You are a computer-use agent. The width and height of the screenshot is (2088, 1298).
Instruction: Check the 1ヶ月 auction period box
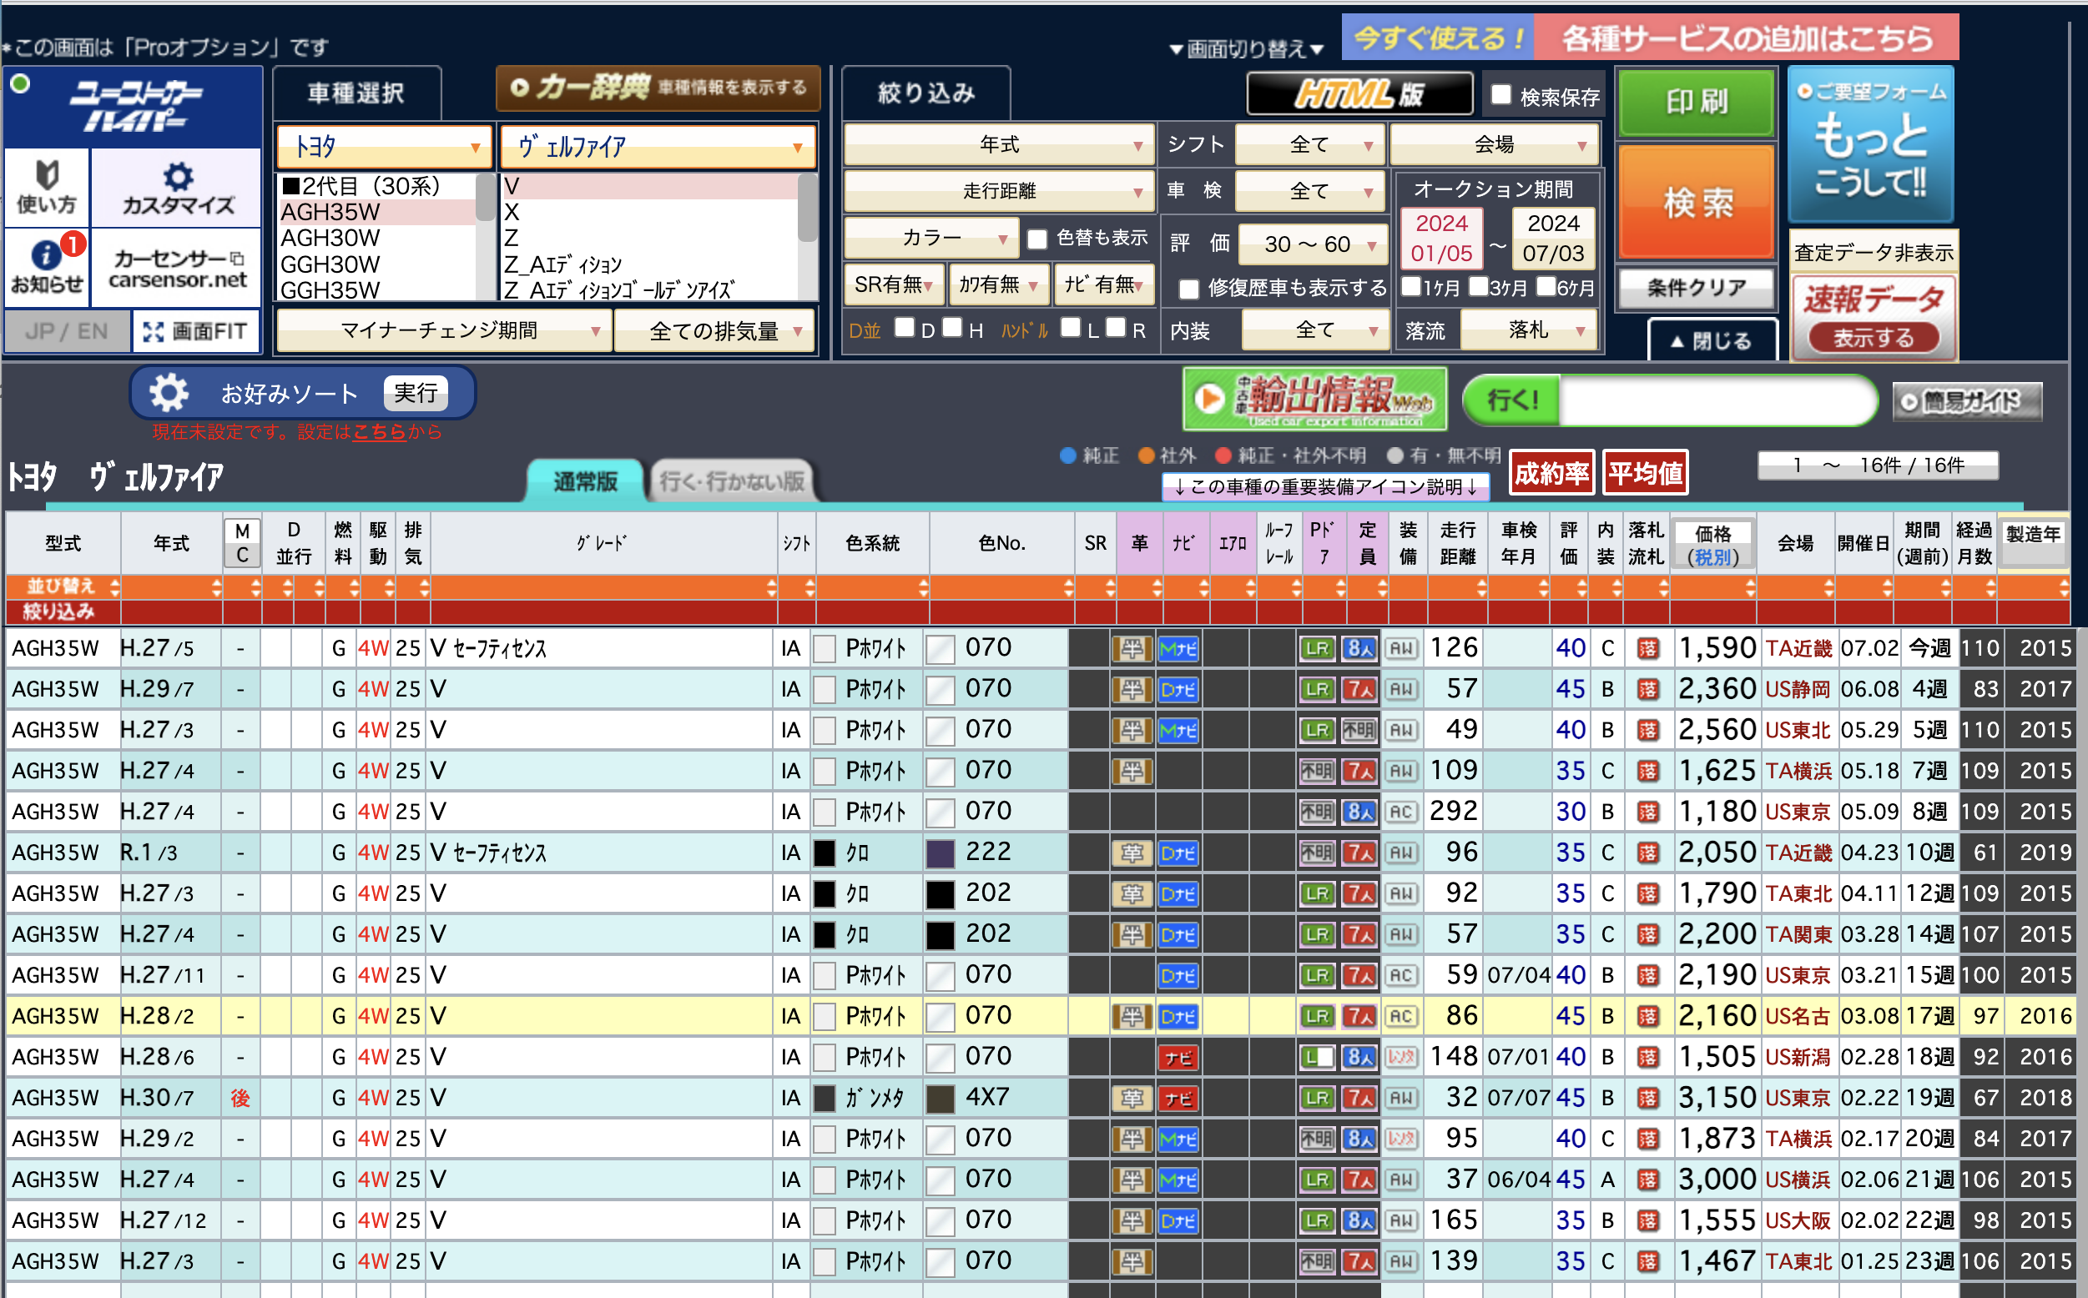(1410, 286)
